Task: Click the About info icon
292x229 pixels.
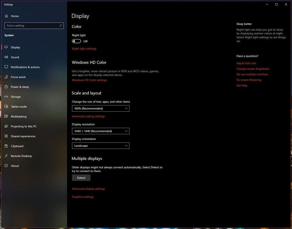Action: [6, 166]
